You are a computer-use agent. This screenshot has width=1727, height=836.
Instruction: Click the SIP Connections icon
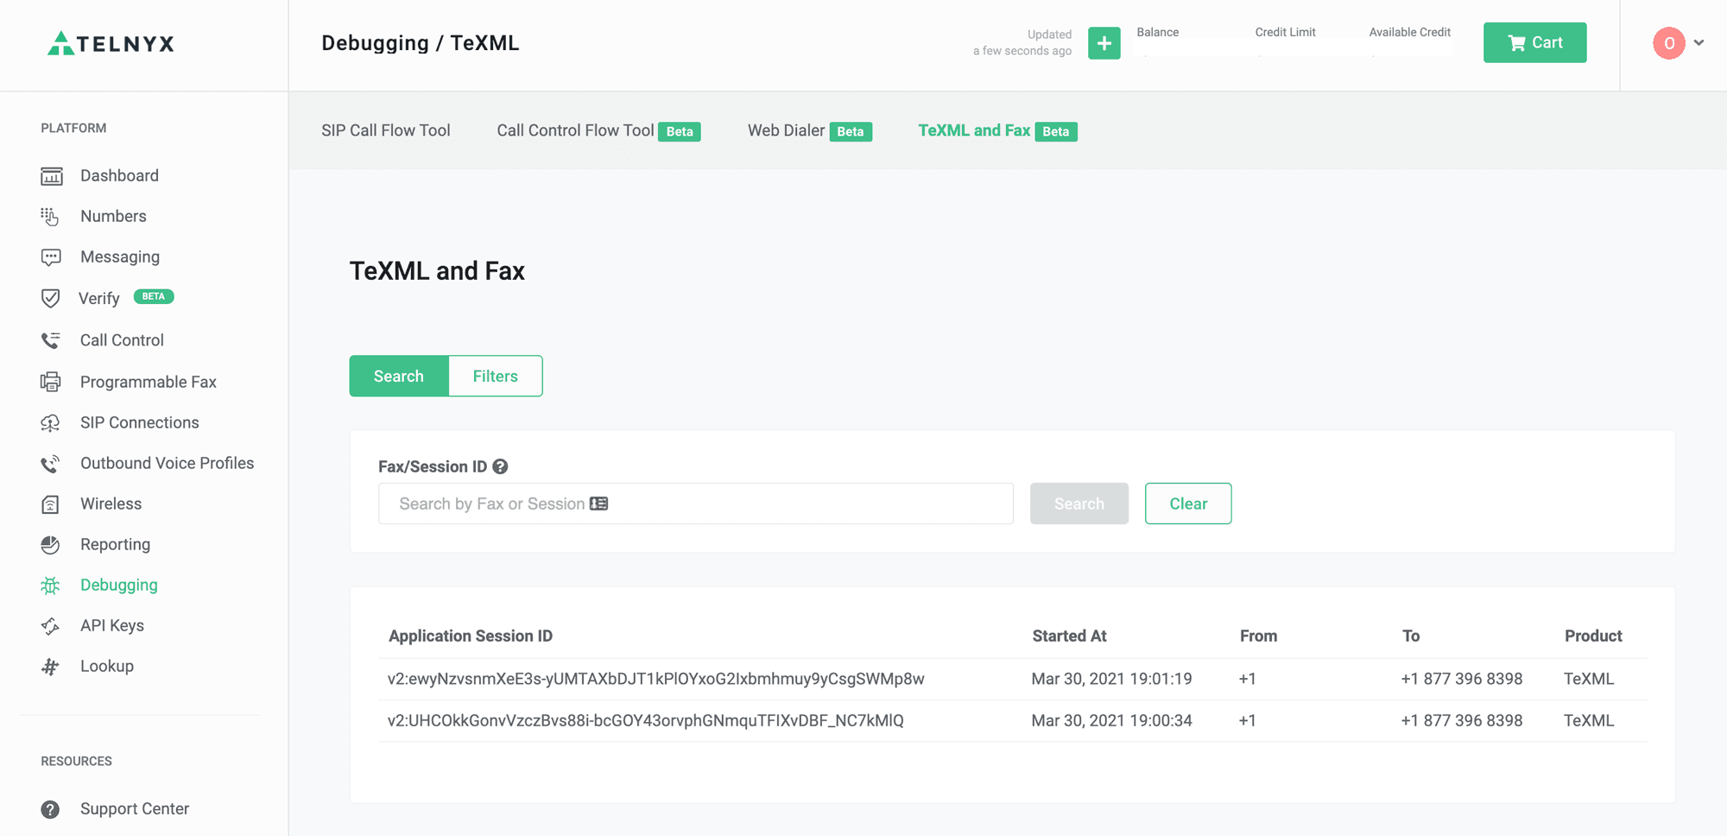[50, 423]
